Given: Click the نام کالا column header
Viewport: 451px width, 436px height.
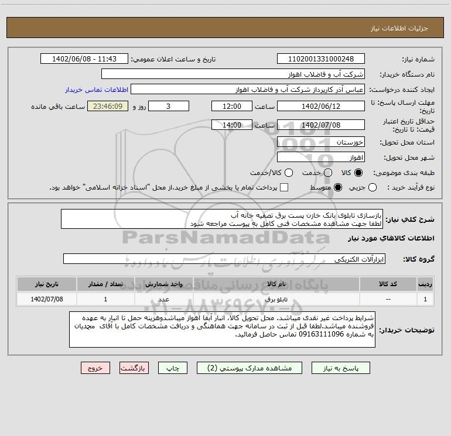Looking at the screenshot, I should [276, 284].
